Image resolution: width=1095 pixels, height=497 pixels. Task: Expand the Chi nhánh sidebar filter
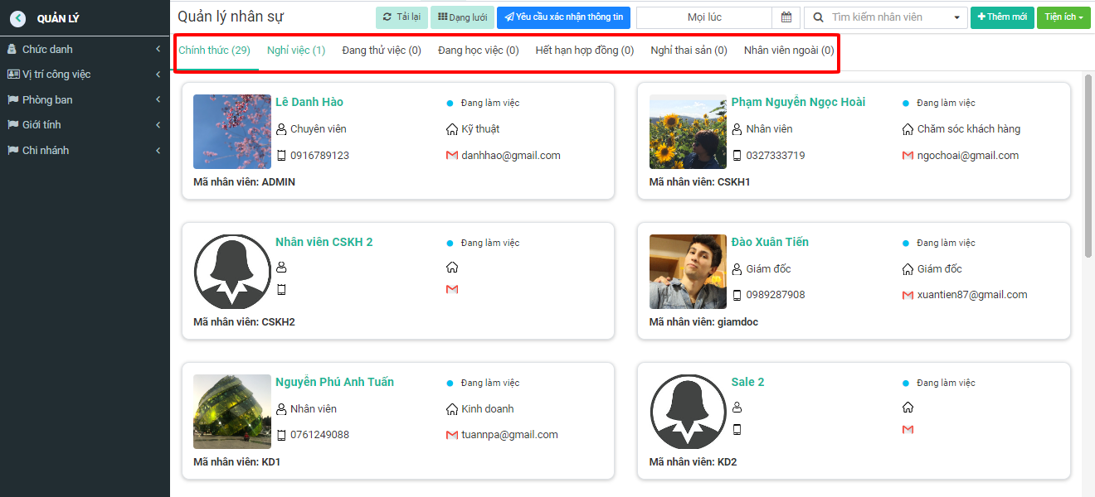[85, 151]
